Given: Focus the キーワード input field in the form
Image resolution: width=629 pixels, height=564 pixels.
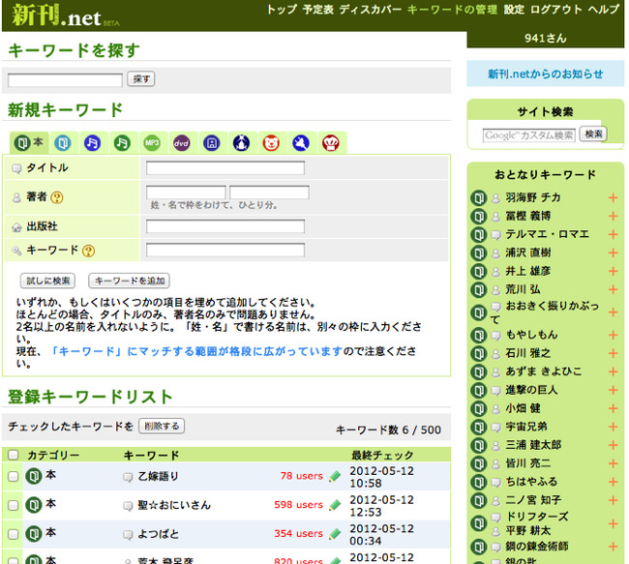Looking at the screenshot, I should point(225,251).
